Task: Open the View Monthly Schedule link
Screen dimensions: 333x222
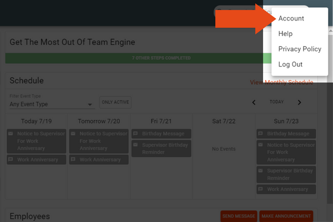Action: (x=281, y=82)
